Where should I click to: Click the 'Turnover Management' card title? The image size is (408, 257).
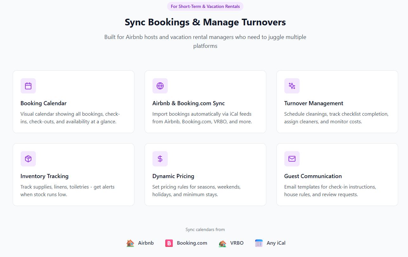[314, 103]
